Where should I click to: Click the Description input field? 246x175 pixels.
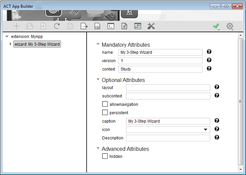(x=168, y=138)
